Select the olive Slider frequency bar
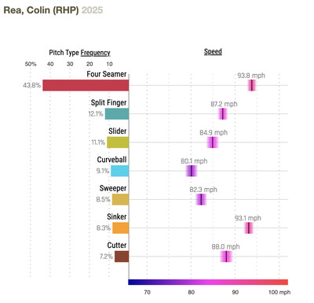This screenshot has height=303, width=314. 118,142
